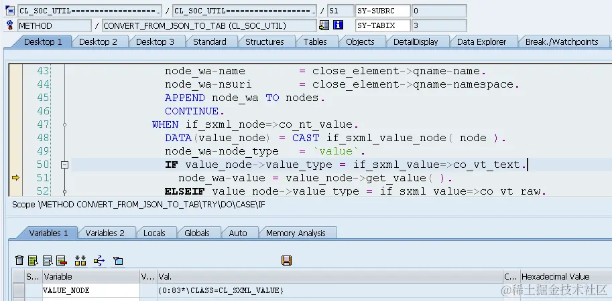Screen dimensions: 612x301
Task: Click the blue arrows variable navigation icon
Action: [x=99, y=260]
